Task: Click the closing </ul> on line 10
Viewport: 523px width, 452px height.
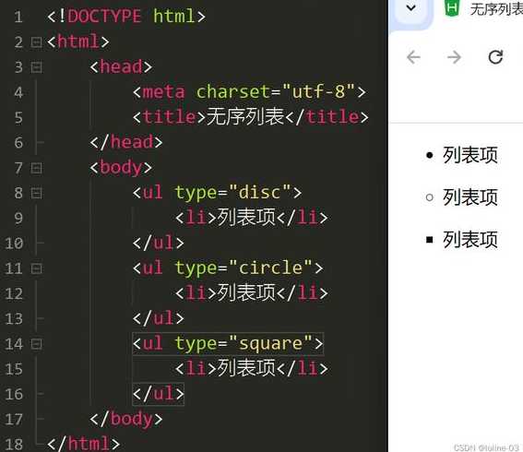Action: (159, 243)
